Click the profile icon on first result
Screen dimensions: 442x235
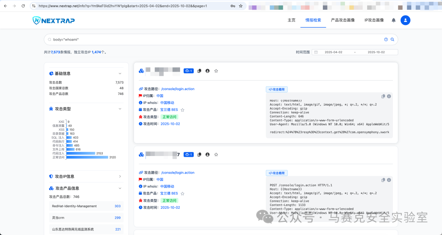207,71
